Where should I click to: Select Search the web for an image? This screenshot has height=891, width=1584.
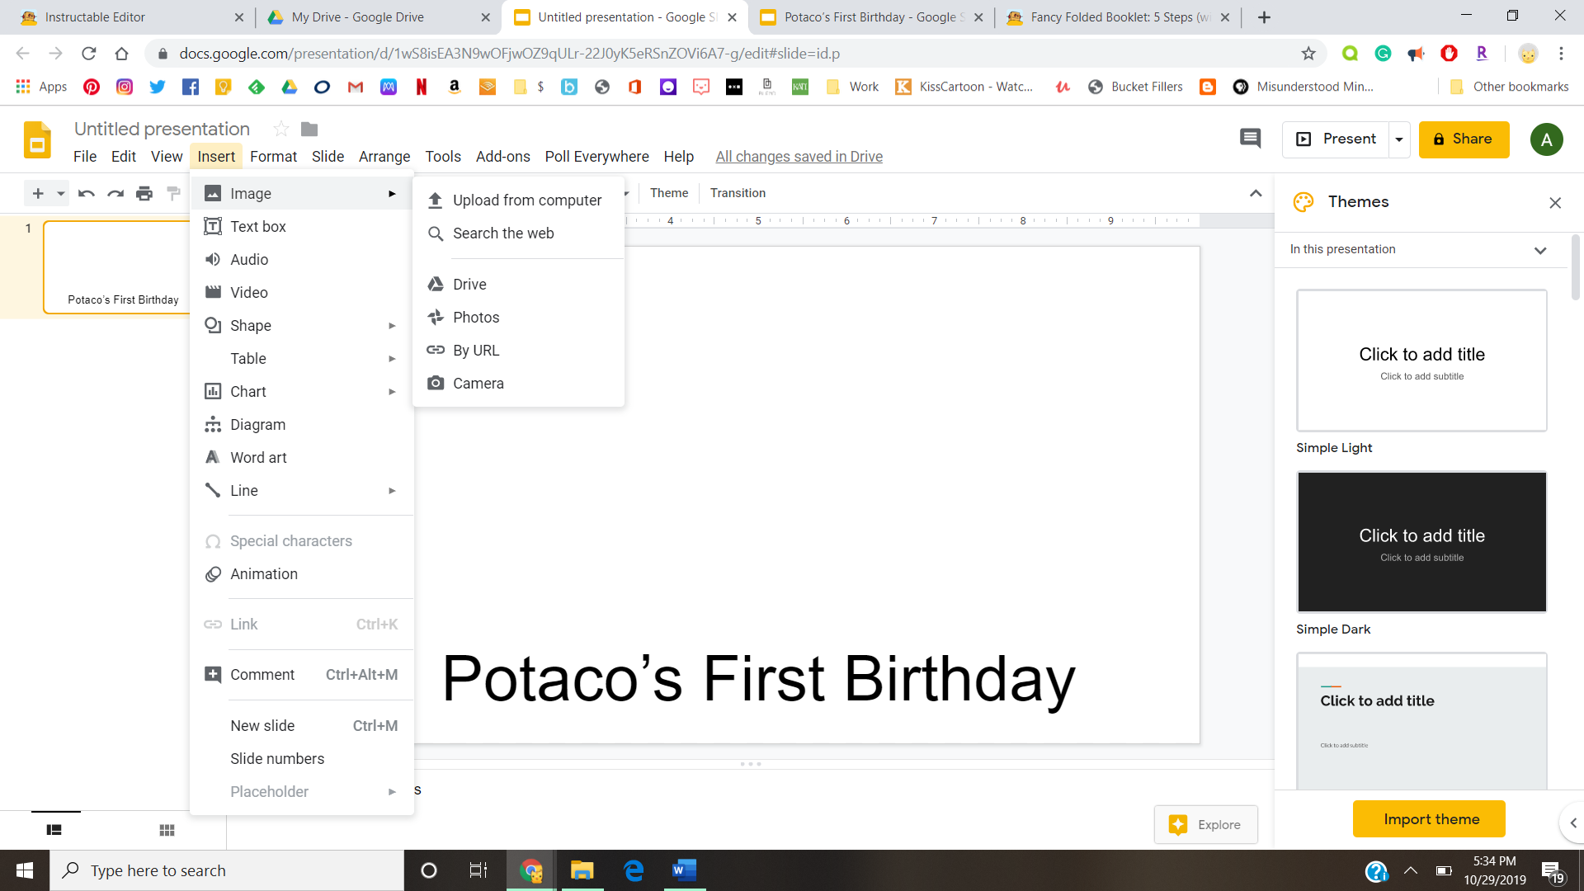[x=503, y=233]
